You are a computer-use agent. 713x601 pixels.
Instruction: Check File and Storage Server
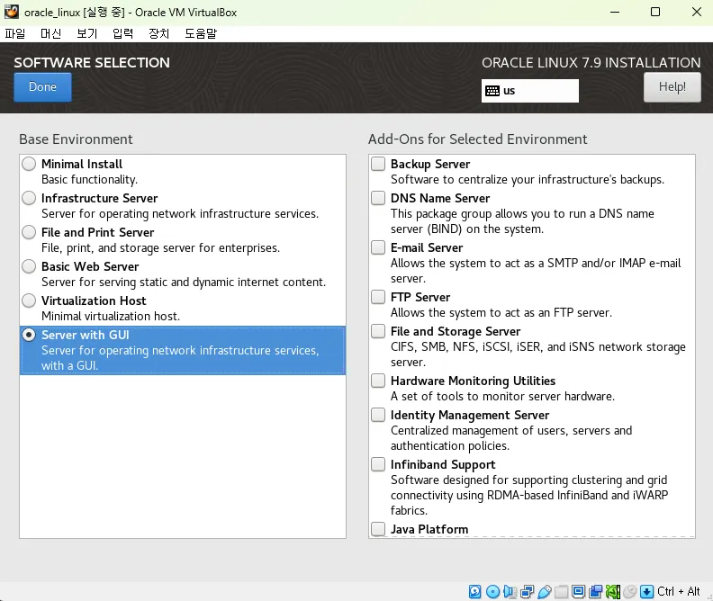tap(378, 331)
